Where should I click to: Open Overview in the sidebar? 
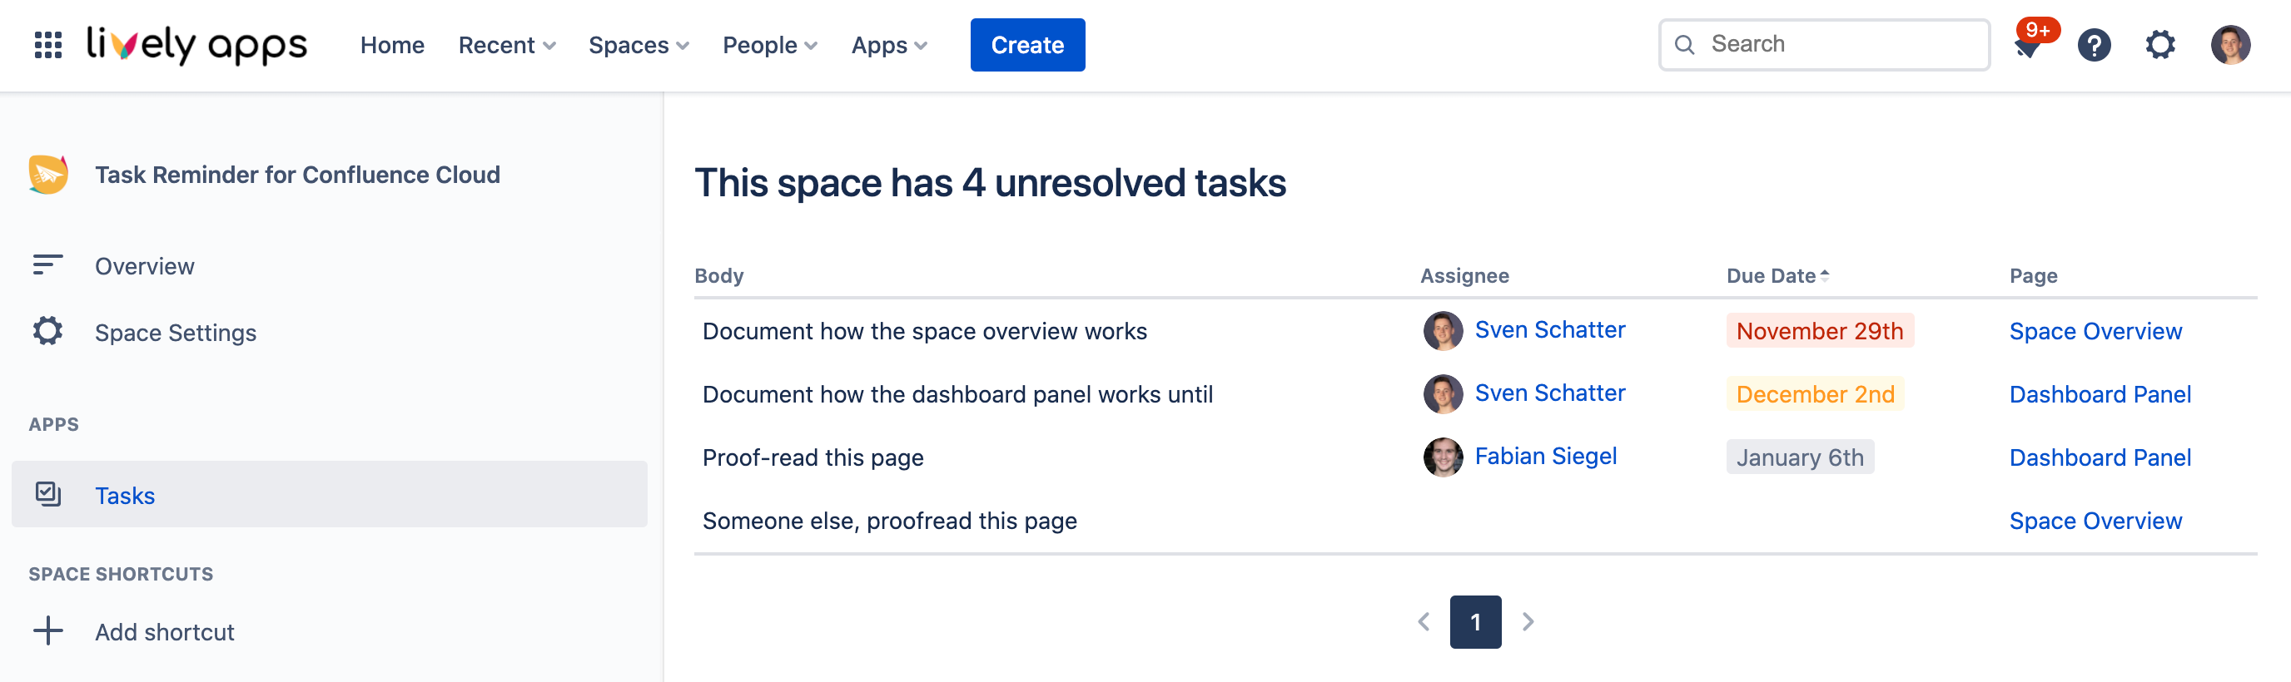click(144, 265)
